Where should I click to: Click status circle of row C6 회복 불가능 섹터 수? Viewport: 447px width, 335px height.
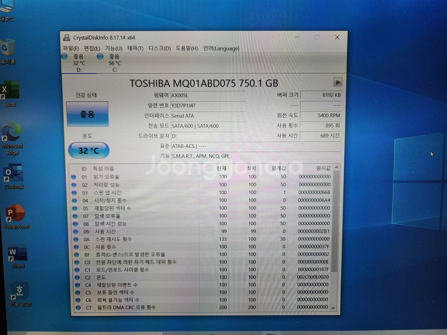tap(78, 300)
